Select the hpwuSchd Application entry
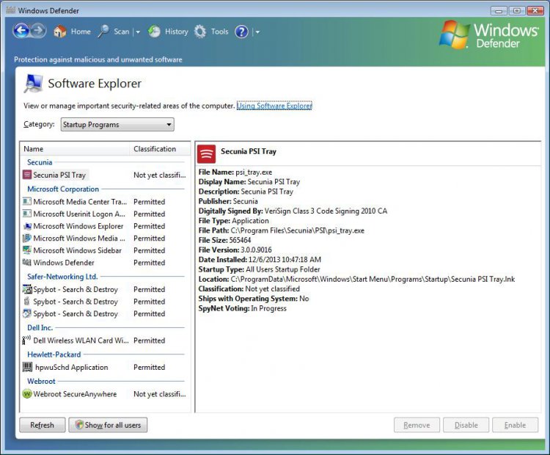Viewport: 550px width, 455px height. point(72,367)
